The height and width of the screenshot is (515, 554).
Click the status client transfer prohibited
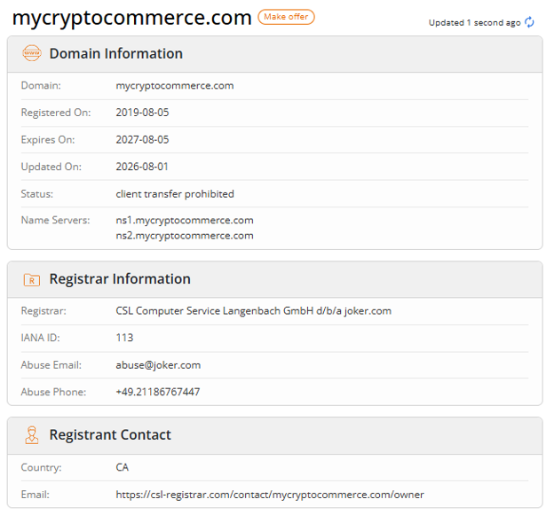tap(175, 193)
